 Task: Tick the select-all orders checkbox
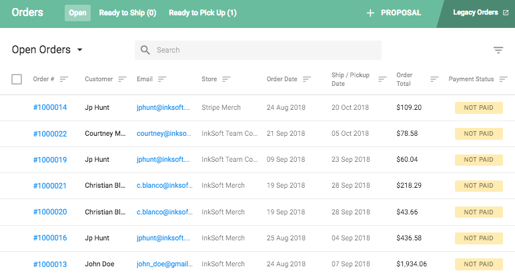17,79
